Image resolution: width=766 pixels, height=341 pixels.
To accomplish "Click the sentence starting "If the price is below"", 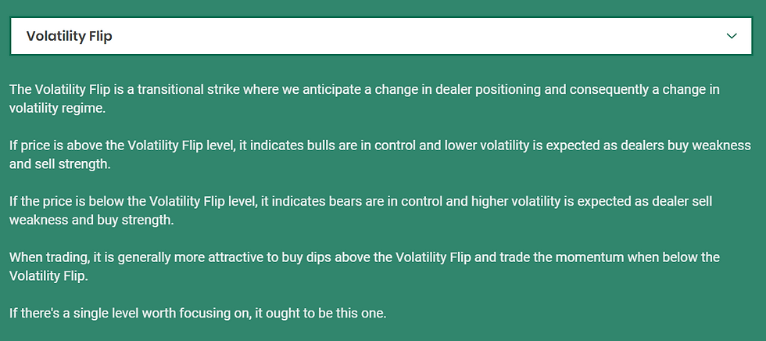I will click(360, 210).
